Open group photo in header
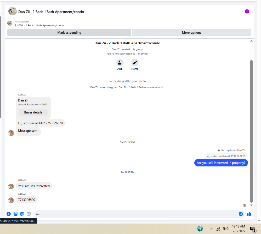Screen dimensions: 261x234 (13, 11)
